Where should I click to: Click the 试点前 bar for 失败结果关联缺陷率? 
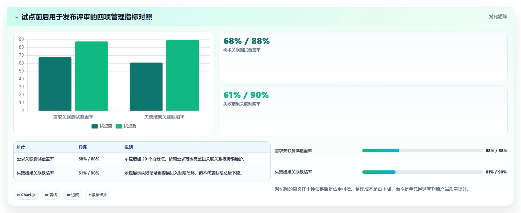coord(146,87)
